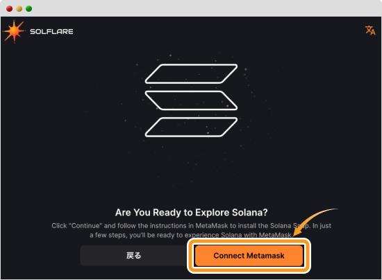Select the Connect Metamask button
Screen dimensions: 382x280
point(249,256)
